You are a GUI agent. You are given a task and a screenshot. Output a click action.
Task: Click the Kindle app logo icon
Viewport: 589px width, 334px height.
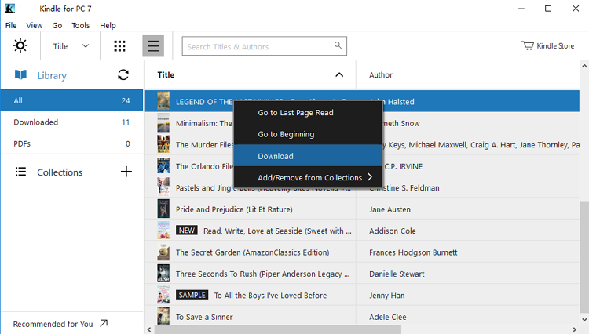[x=10, y=9]
